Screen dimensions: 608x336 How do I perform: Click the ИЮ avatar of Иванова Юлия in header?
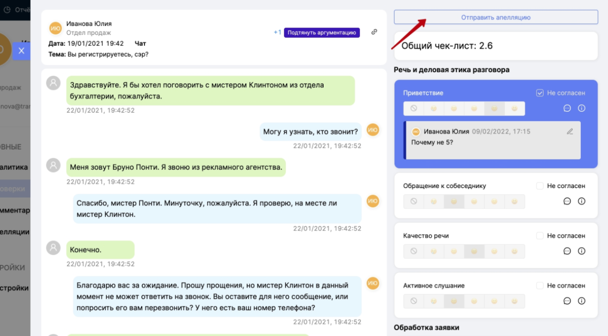coord(55,28)
